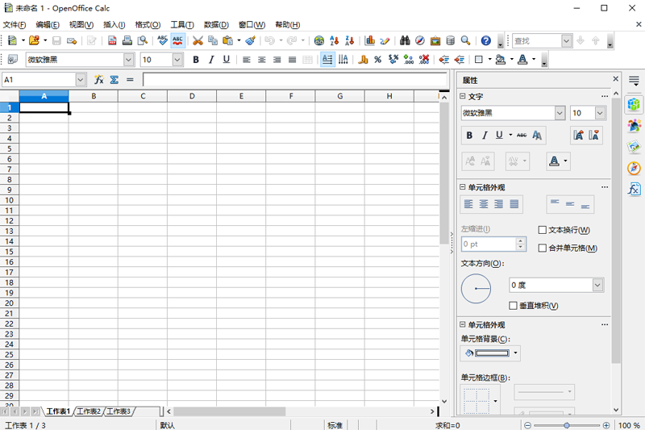Toggle Strikethrough in sidebar text panel
Viewport: 645px width, 430px height.
click(522, 135)
